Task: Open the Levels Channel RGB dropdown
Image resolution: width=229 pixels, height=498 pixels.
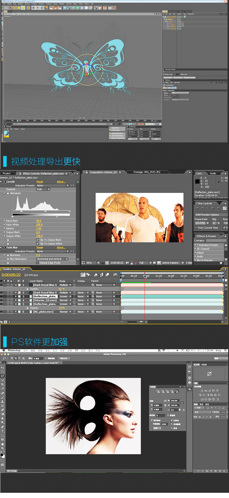Action: (x=43, y=189)
